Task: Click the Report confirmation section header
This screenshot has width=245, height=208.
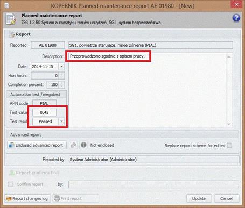Action: tap(37, 173)
